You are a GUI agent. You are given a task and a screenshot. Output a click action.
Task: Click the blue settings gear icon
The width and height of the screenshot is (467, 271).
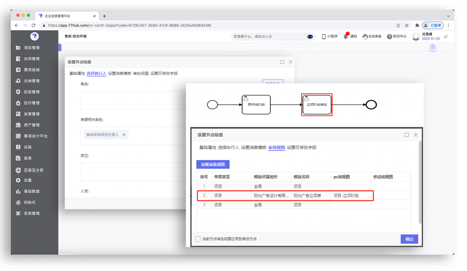click(433, 47)
